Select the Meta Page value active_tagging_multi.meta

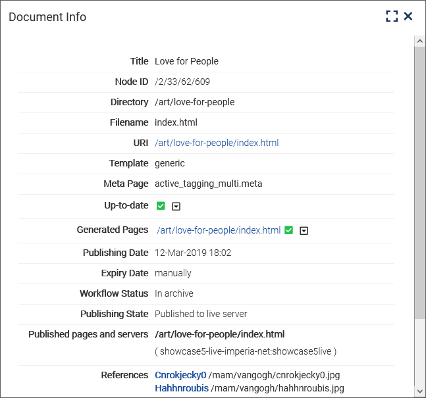click(208, 184)
